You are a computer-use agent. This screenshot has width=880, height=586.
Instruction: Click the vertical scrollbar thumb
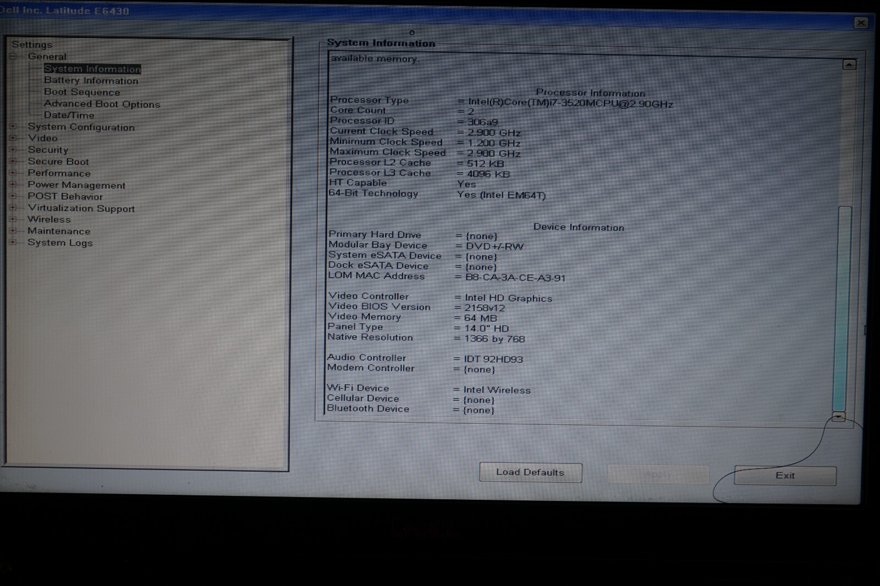843,308
